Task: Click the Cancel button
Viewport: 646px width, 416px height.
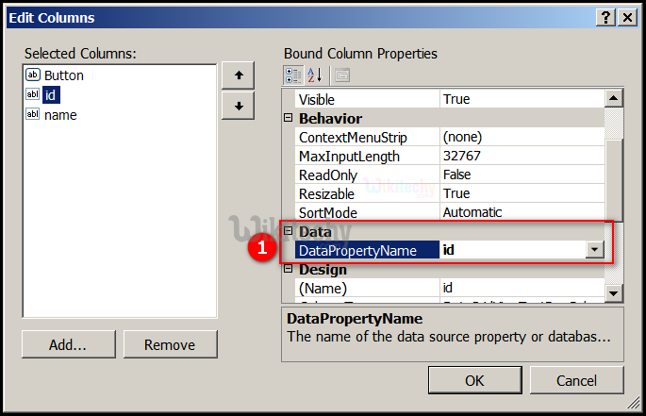Action: tap(576, 380)
